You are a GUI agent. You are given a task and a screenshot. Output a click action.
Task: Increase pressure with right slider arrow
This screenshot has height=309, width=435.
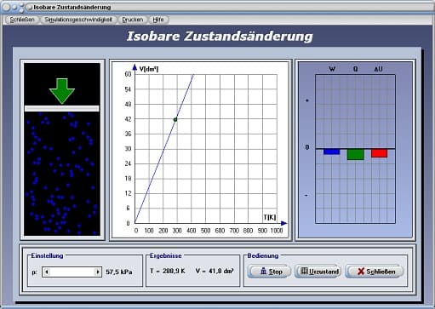(x=98, y=272)
